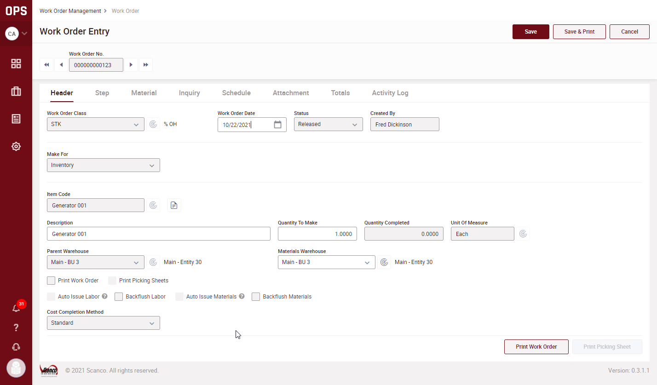The height and width of the screenshot is (385, 657).
Task: Switch to the Material tab
Action: [x=144, y=93]
